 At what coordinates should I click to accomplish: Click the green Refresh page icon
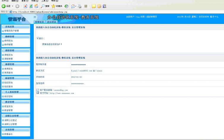tap(31, 6)
